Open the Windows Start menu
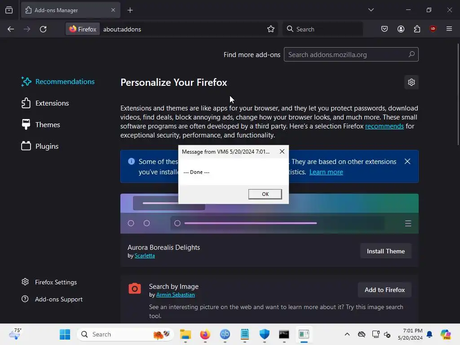 (x=65, y=334)
